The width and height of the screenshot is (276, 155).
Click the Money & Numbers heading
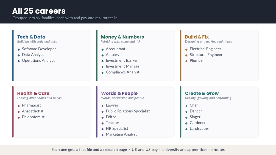click(122, 37)
